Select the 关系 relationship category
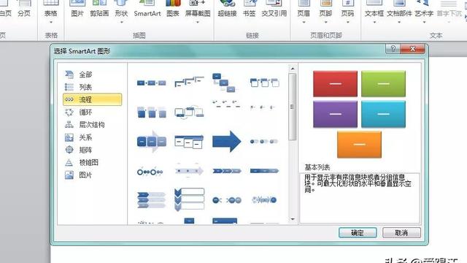 93,137
